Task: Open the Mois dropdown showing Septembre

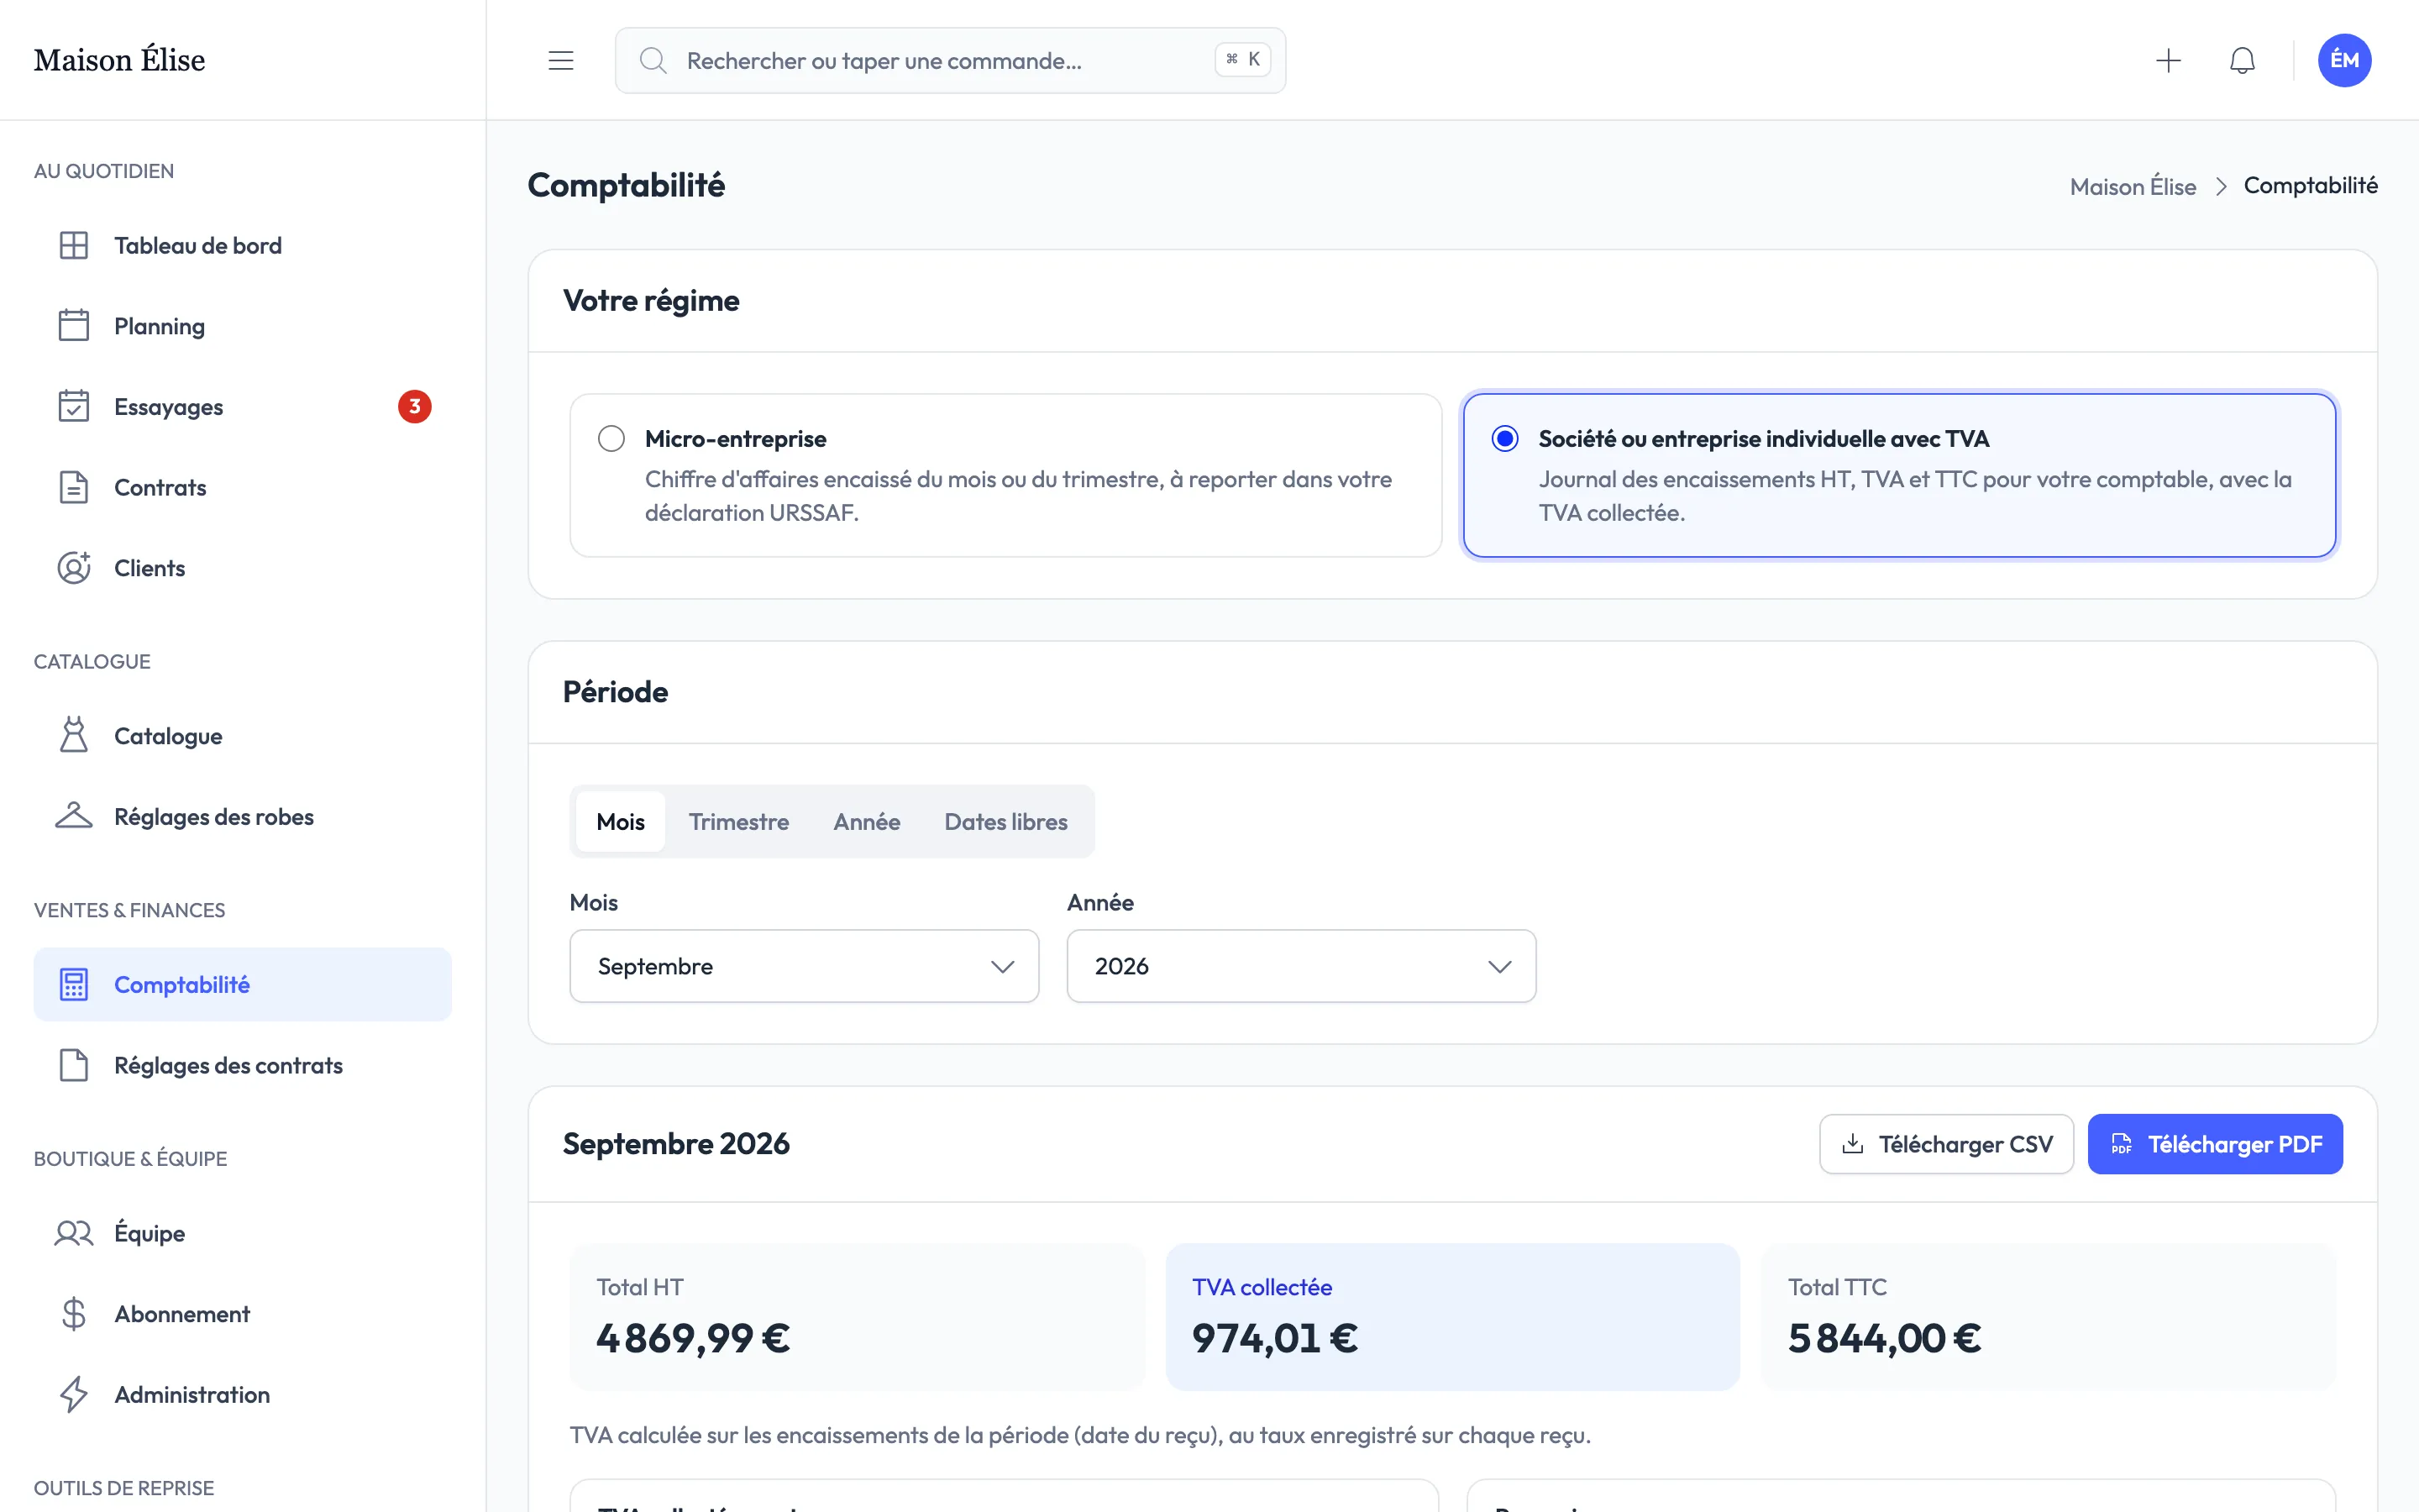Action: pos(804,966)
